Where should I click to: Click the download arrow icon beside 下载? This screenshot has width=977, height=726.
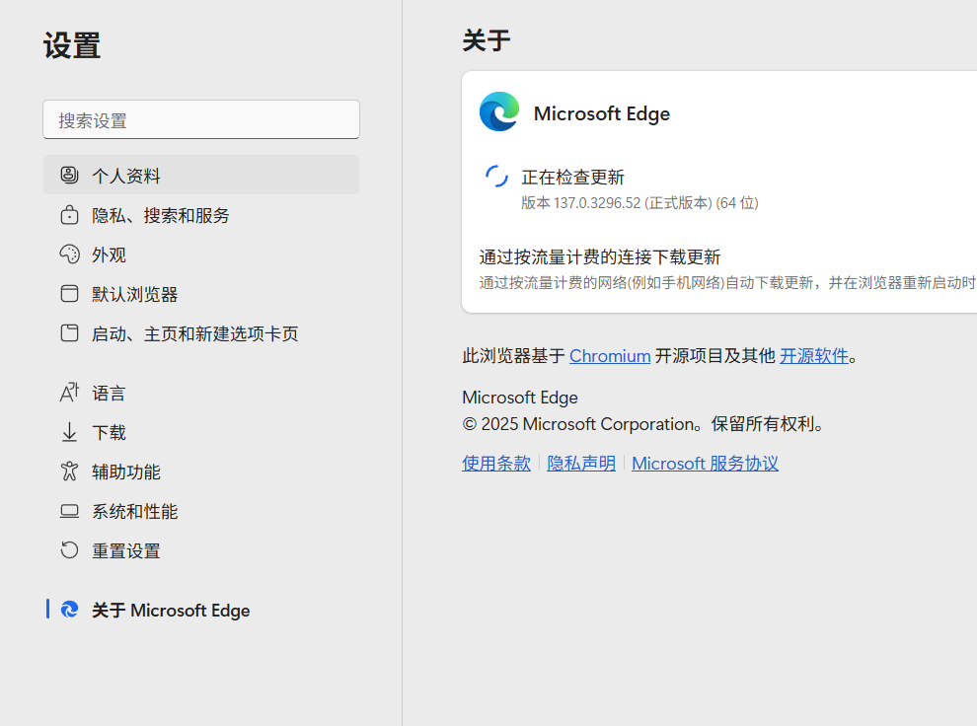(x=69, y=432)
